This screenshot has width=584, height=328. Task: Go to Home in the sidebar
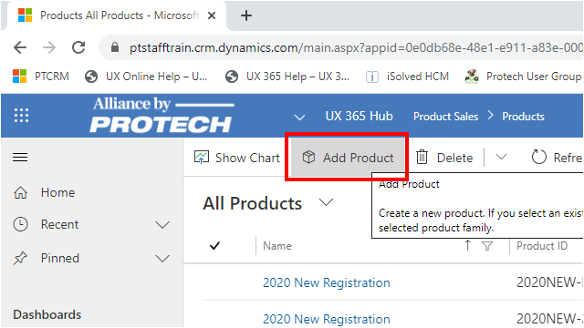click(x=57, y=192)
